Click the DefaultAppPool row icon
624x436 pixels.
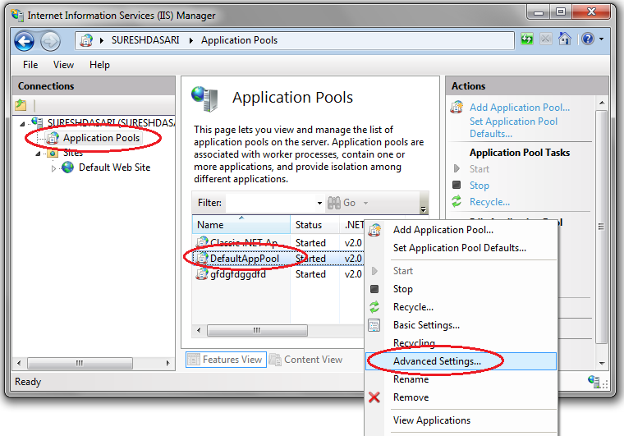coord(202,258)
